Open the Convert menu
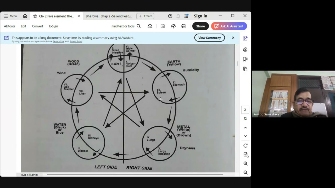335x188 pixels. [38, 26]
